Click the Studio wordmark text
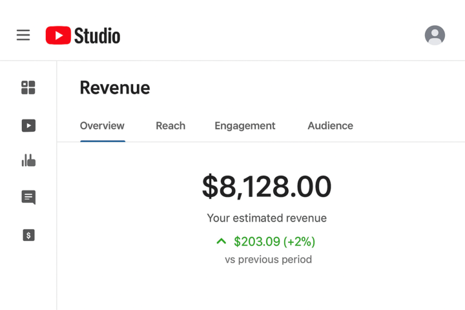This screenshot has height=310, width=465. click(97, 36)
